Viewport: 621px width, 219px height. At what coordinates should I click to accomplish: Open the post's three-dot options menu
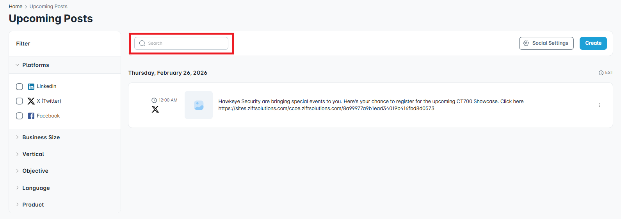point(599,105)
